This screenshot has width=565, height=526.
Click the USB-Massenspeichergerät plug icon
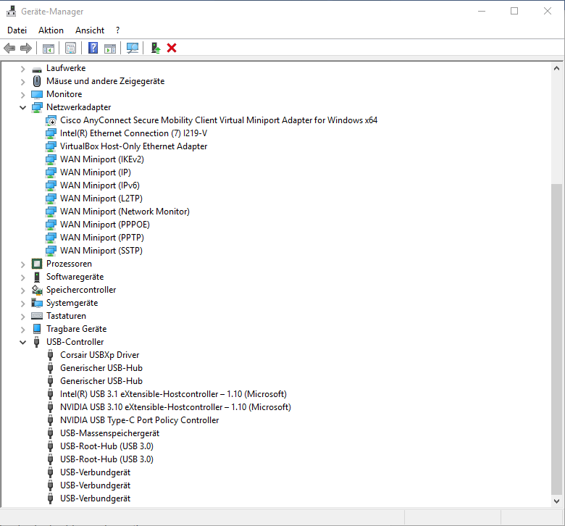pyautogui.click(x=51, y=433)
